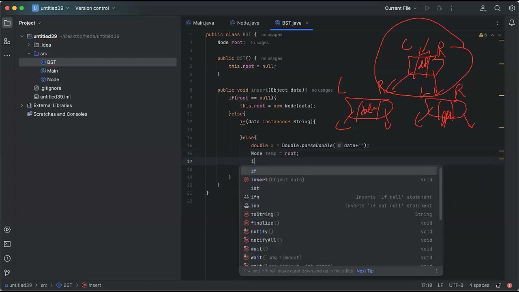Choose notifyAll() suggestion
The width and height of the screenshot is (519, 292).
coord(339,240)
